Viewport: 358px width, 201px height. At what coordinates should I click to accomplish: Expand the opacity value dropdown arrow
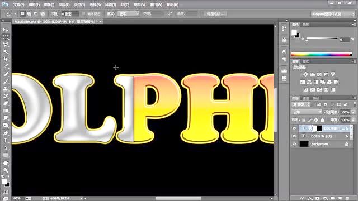pyautogui.click(x=353, y=112)
